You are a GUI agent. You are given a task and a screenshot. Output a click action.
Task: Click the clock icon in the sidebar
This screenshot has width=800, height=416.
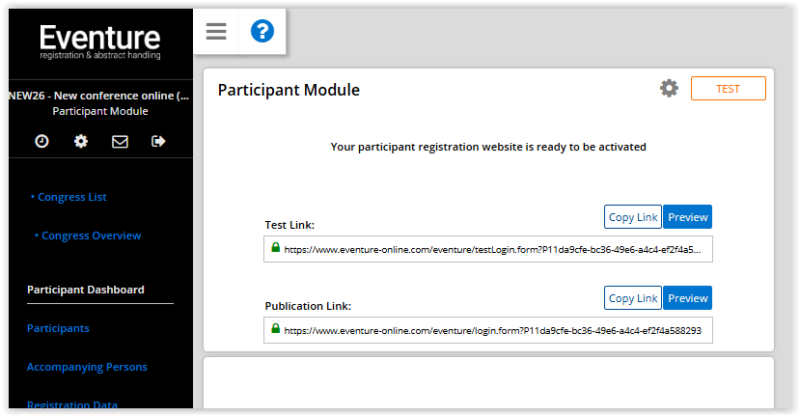point(42,142)
